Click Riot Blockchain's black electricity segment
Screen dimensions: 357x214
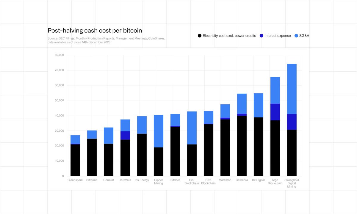pos(192,160)
